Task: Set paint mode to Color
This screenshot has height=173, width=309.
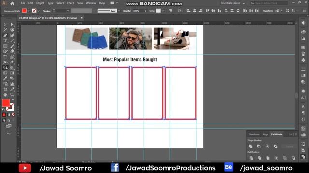Action: pos(4,115)
